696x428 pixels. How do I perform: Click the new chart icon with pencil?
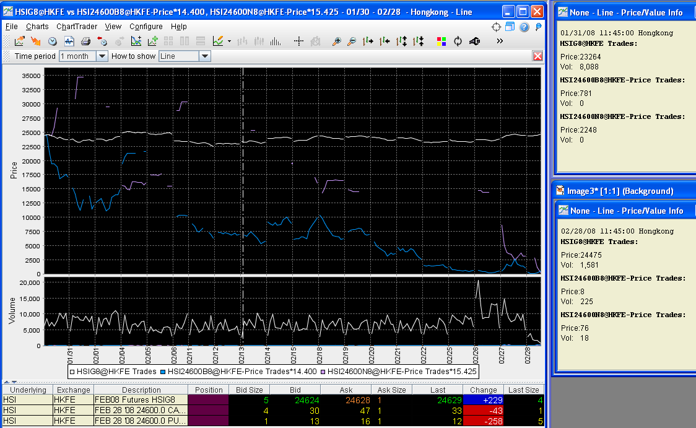[x=19, y=41]
